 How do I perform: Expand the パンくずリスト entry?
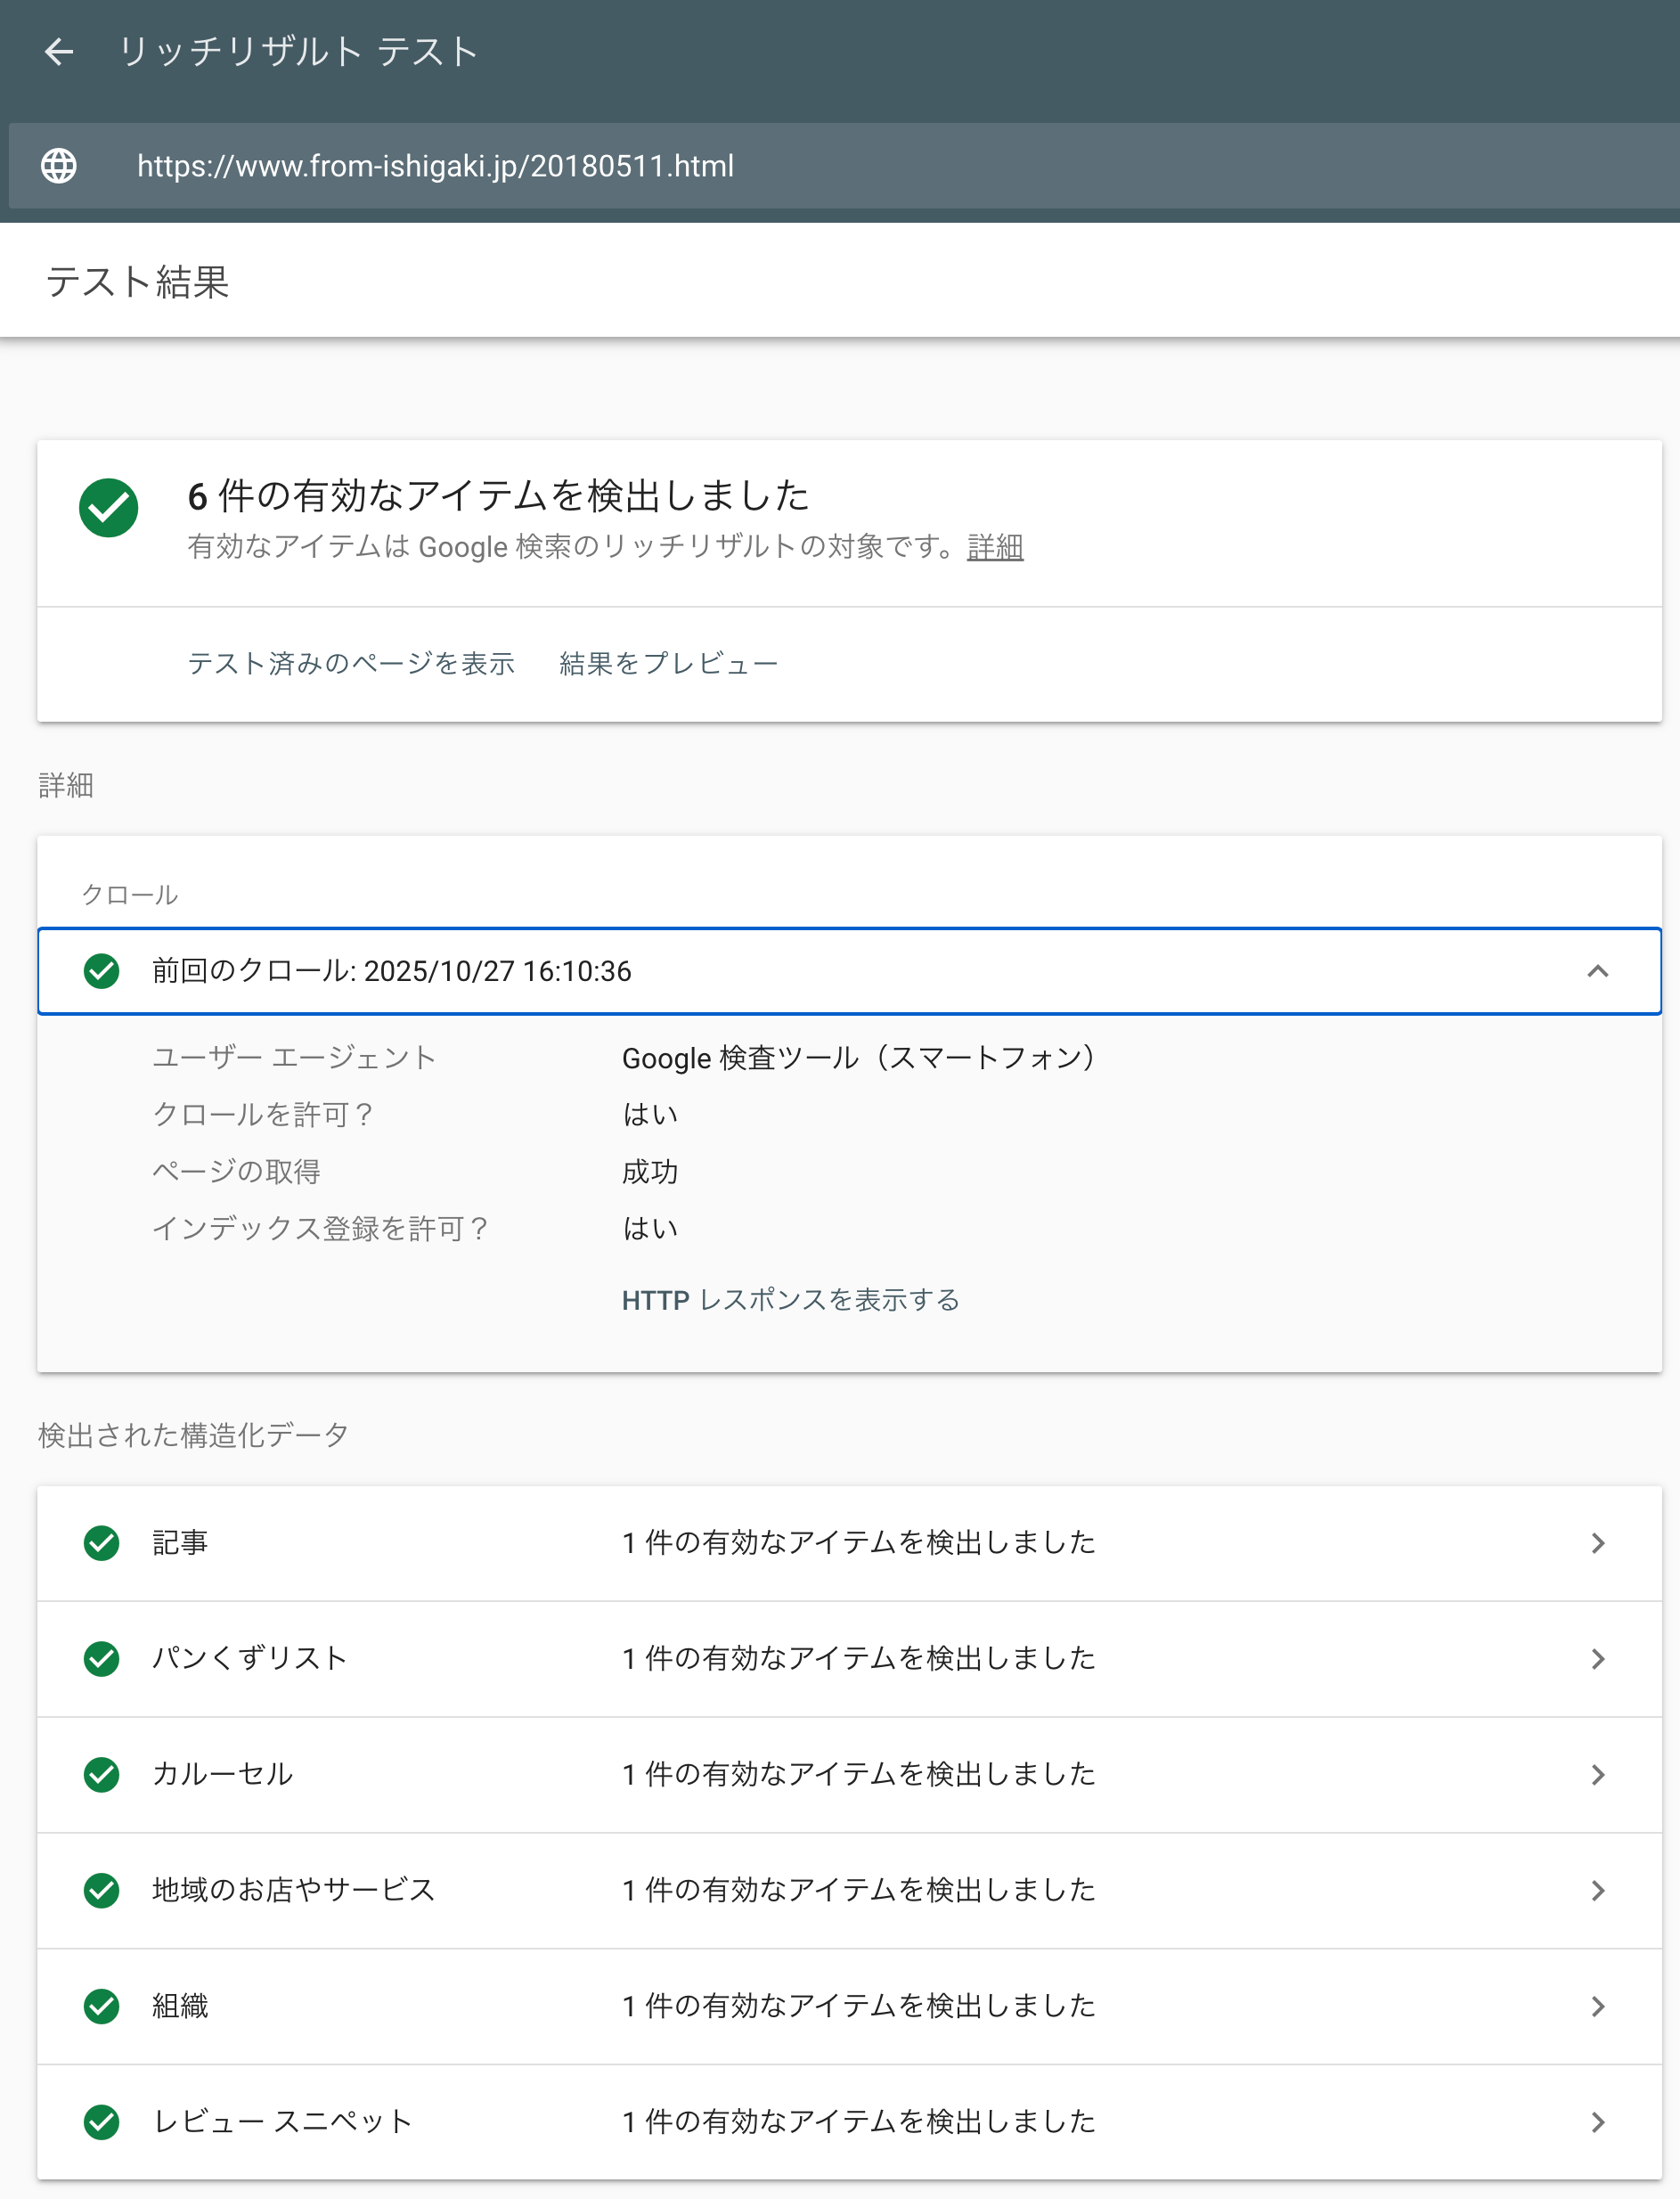pyautogui.click(x=1597, y=1658)
